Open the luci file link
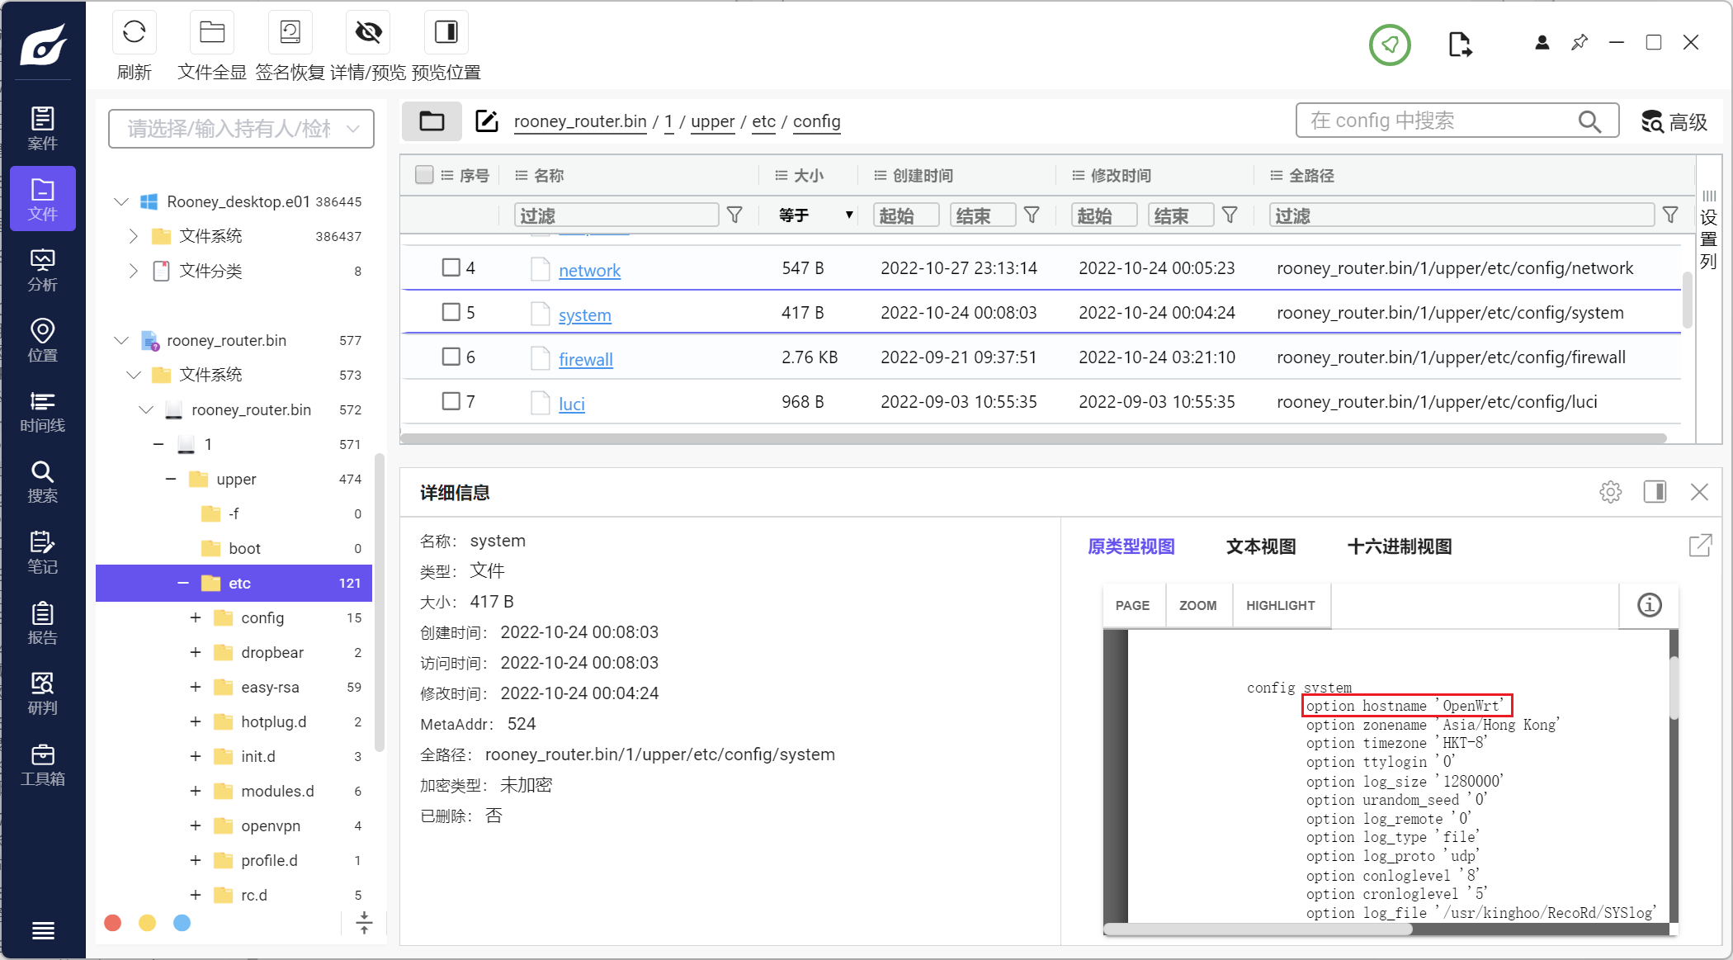This screenshot has height=960, width=1733. click(x=572, y=404)
